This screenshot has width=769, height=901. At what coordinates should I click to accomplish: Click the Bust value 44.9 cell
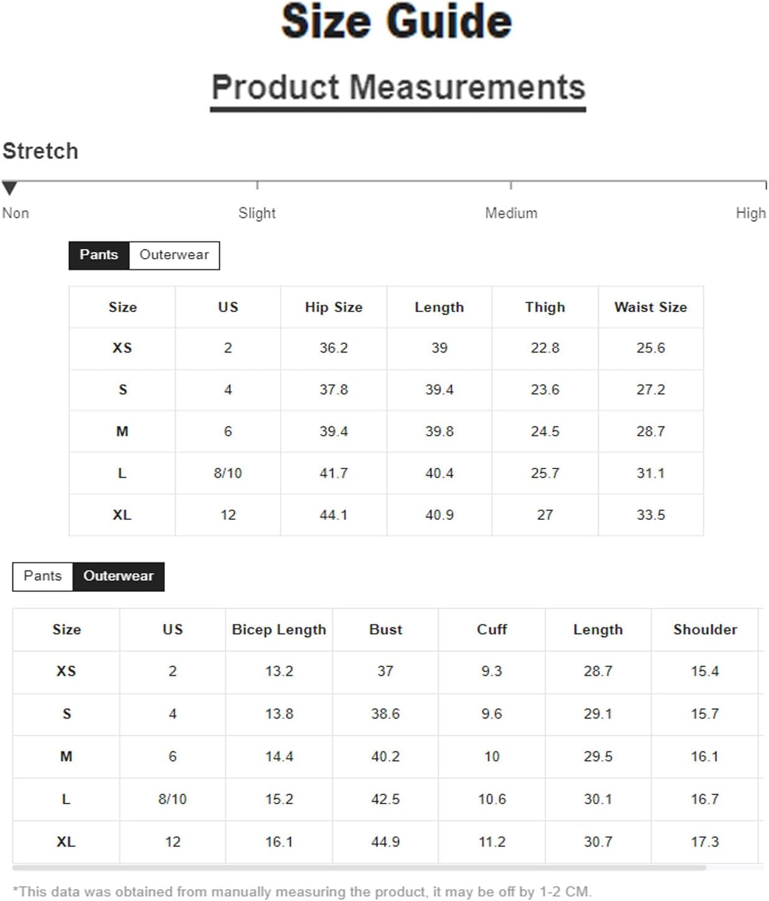385,842
